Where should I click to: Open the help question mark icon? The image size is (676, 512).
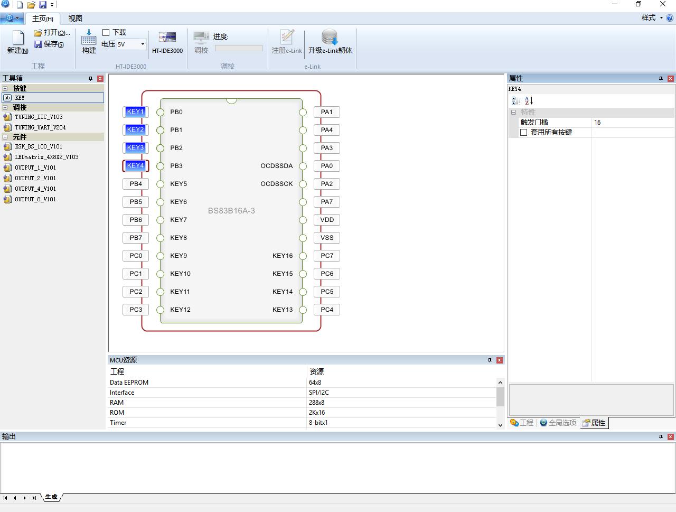670,18
